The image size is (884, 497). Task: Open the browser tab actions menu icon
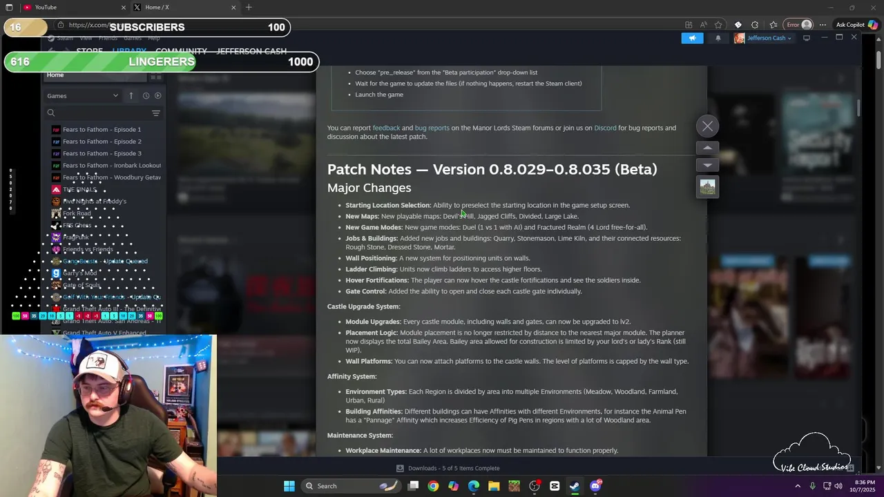8,8
